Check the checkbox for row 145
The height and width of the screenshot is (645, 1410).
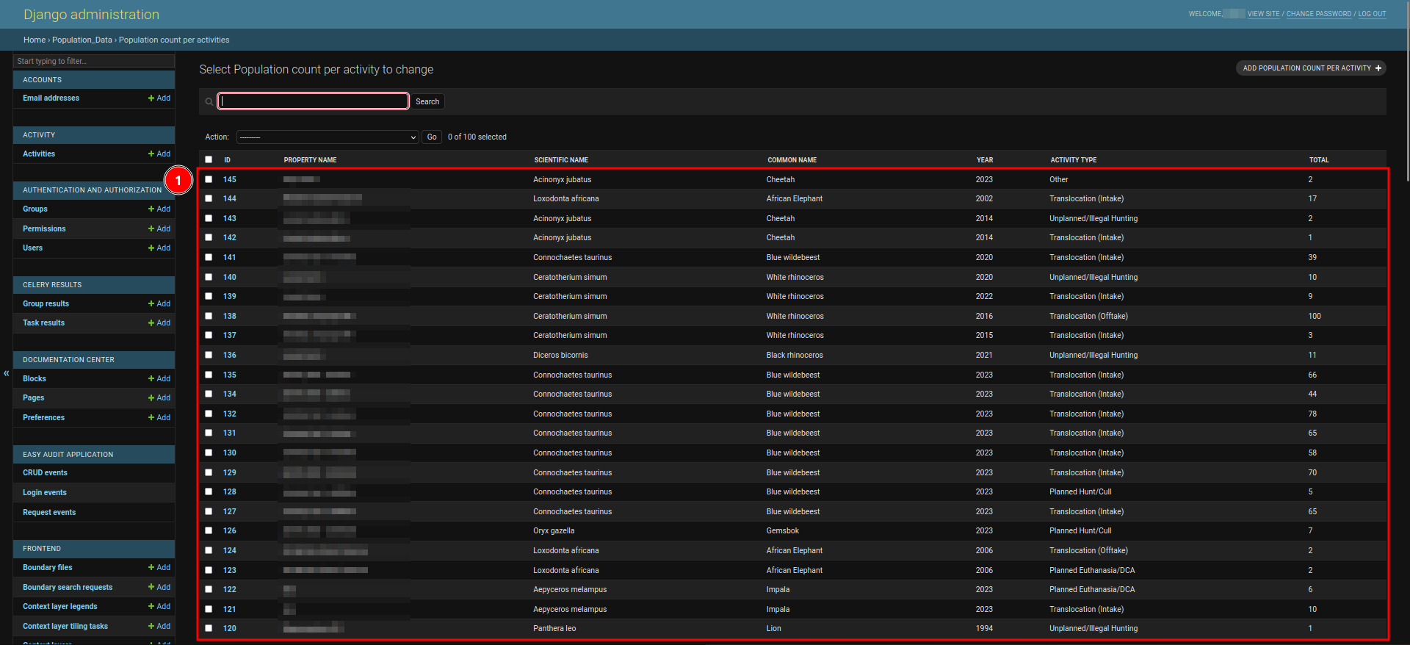click(209, 179)
